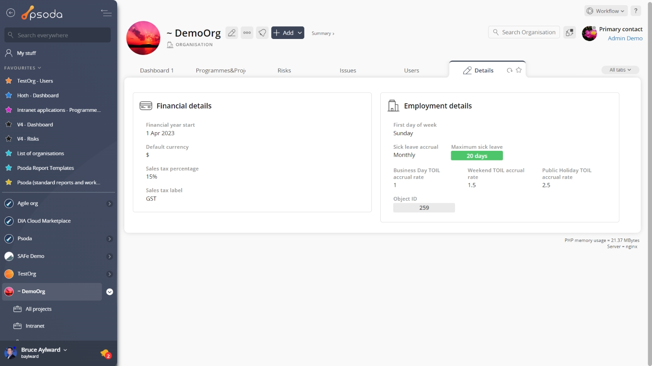Expand SAFe Demo chevron

point(110,257)
